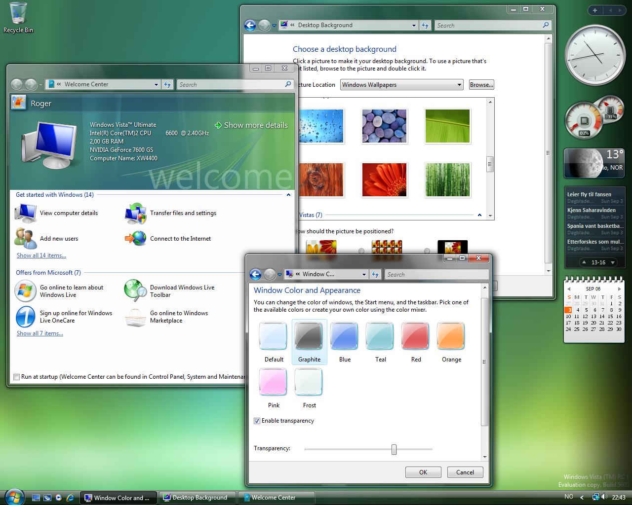Choose the pebbles wallpaper thumbnail
This screenshot has height=505, width=632.
(x=385, y=126)
